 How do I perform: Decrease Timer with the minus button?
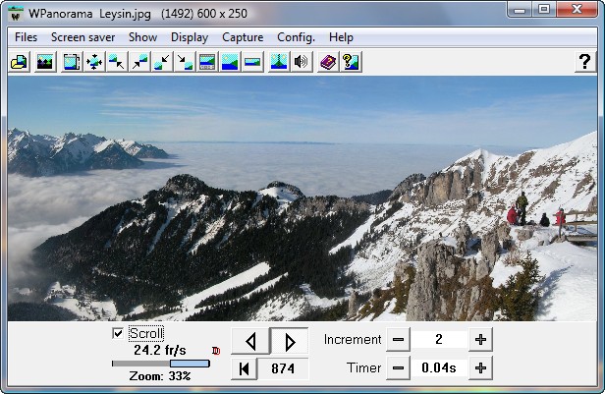[398, 368]
